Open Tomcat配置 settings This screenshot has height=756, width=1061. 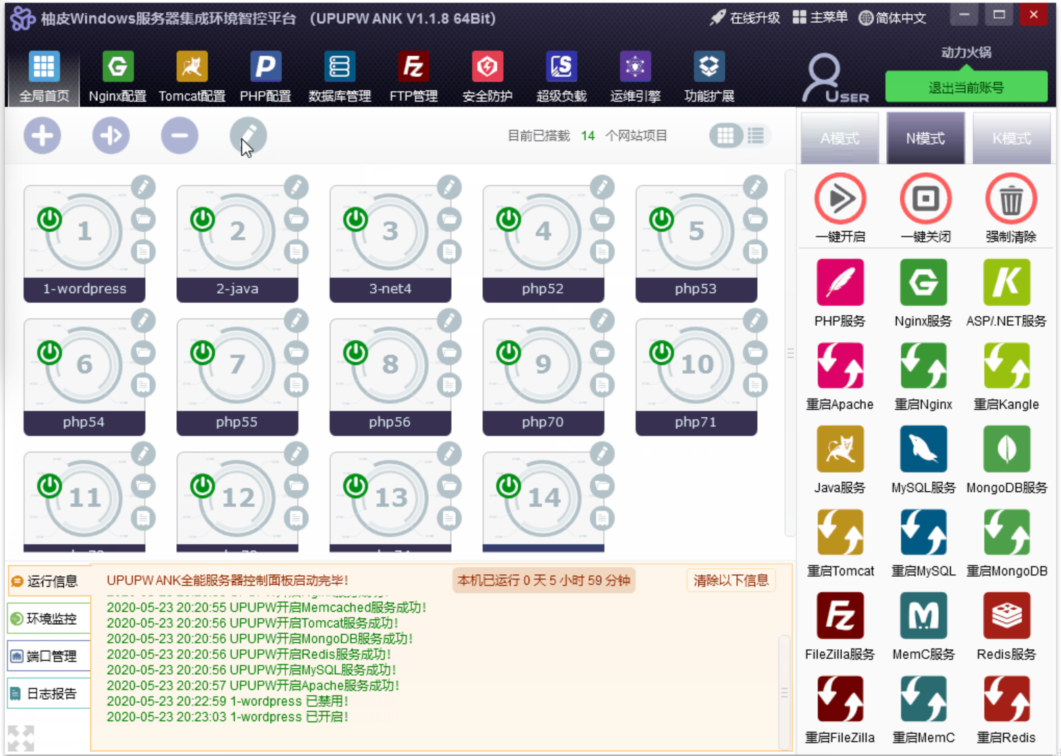(x=192, y=77)
